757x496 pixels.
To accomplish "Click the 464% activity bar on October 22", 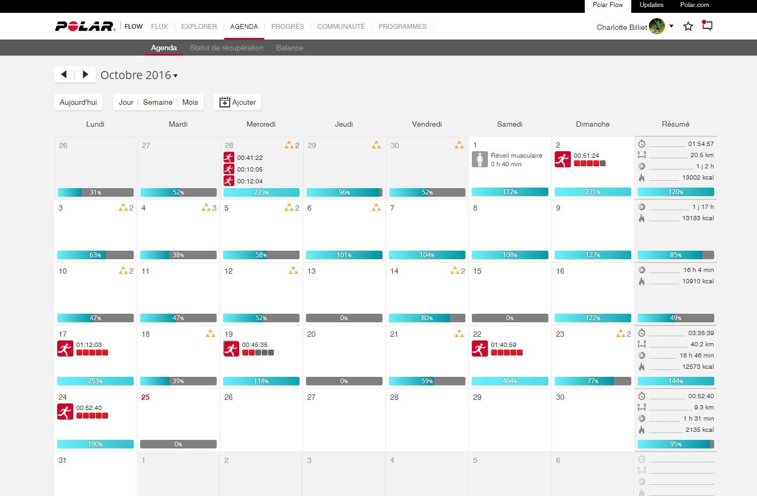I will pyautogui.click(x=510, y=381).
